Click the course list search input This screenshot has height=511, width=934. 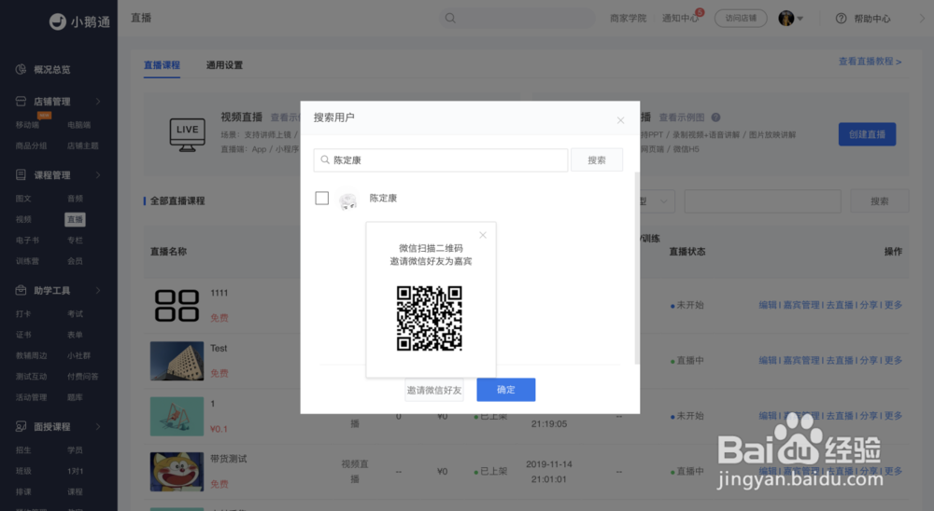coord(762,201)
